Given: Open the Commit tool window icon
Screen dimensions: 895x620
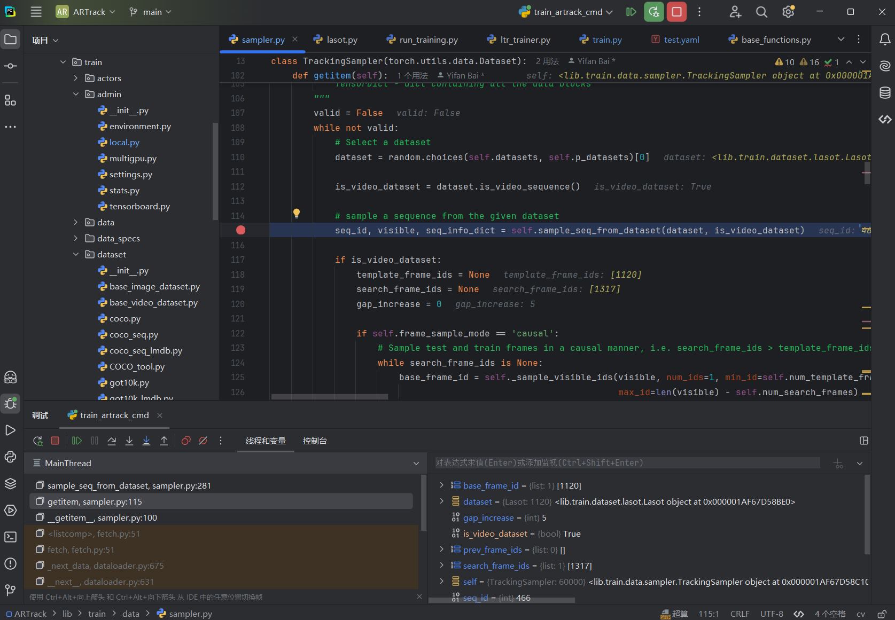Looking at the screenshot, I should (10, 66).
